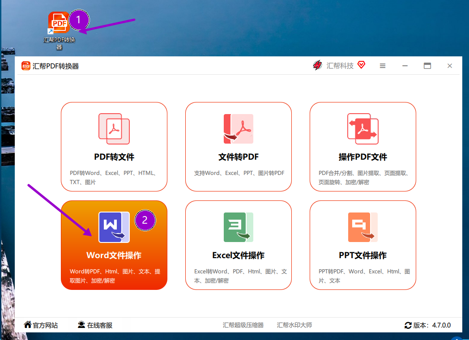Screen dimensions: 469x340
Task: Click the red diamond VIP icon
Action: (361, 64)
